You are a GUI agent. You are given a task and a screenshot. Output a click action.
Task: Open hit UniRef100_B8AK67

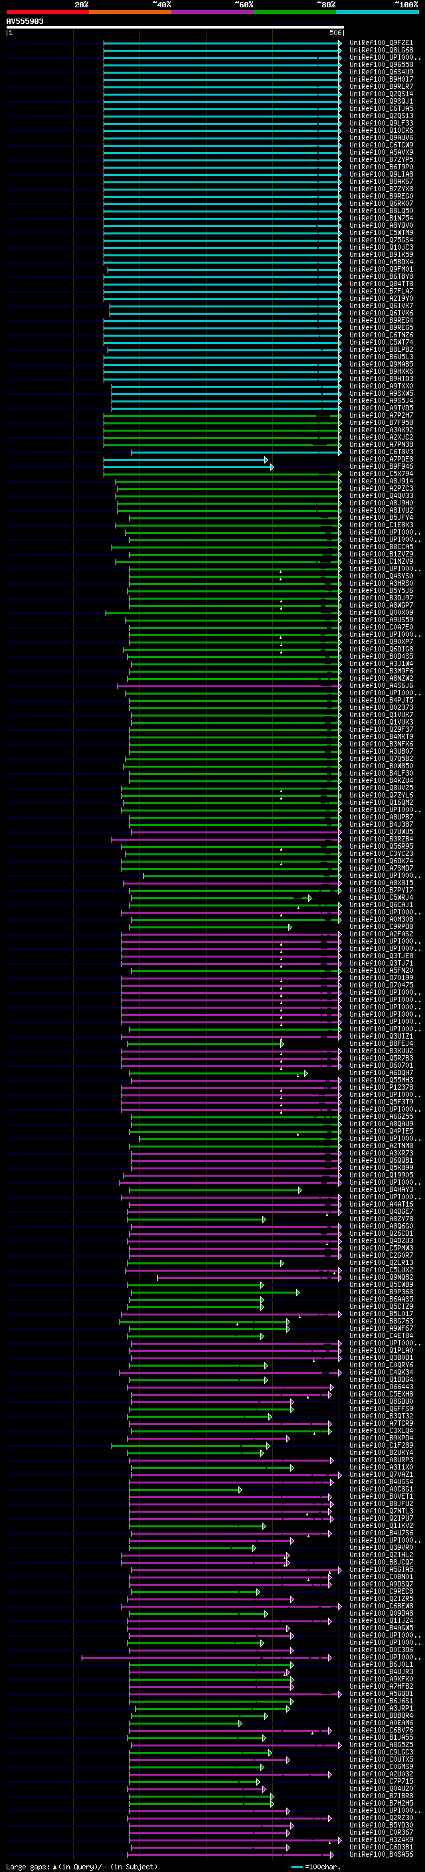[381, 182]
